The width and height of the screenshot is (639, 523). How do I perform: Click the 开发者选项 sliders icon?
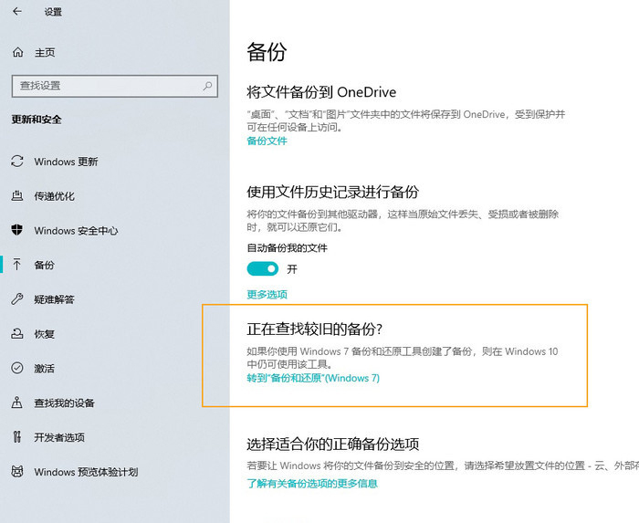click(x=17, y=437)
